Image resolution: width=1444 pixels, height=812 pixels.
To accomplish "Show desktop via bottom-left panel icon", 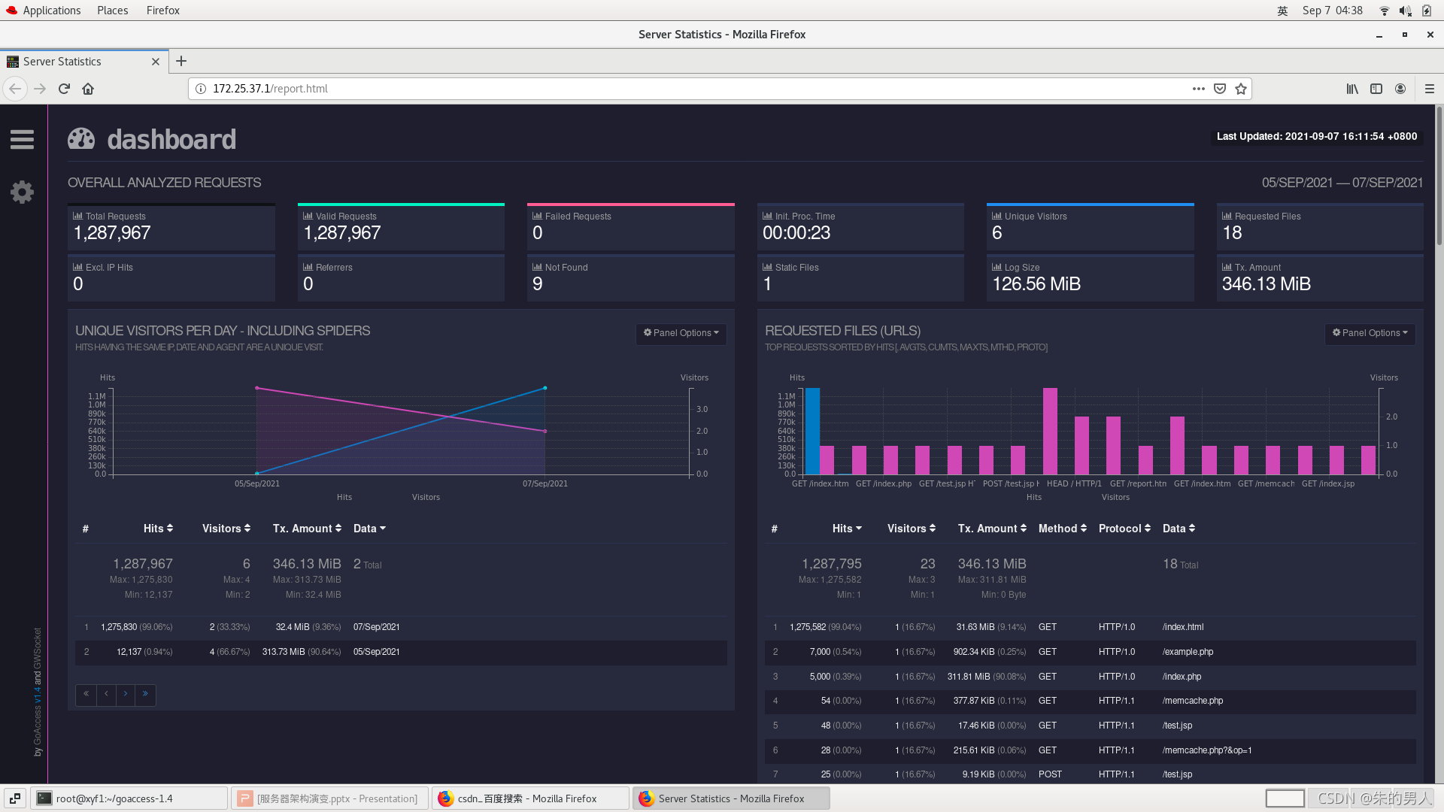I will point(15,798).
